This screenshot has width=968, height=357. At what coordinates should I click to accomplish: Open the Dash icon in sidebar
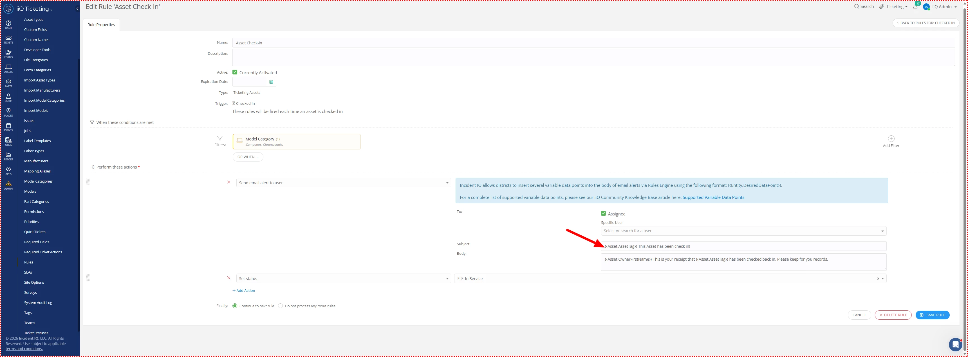click(x=8, y=24)
